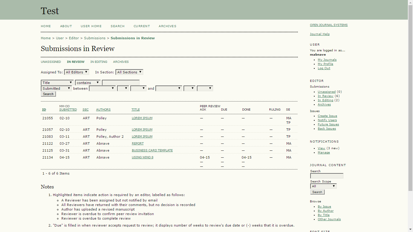Viewport: 413px width, 232px height.
Task: Switch to the Unassigned submissions tab
Action: [51, 62]
